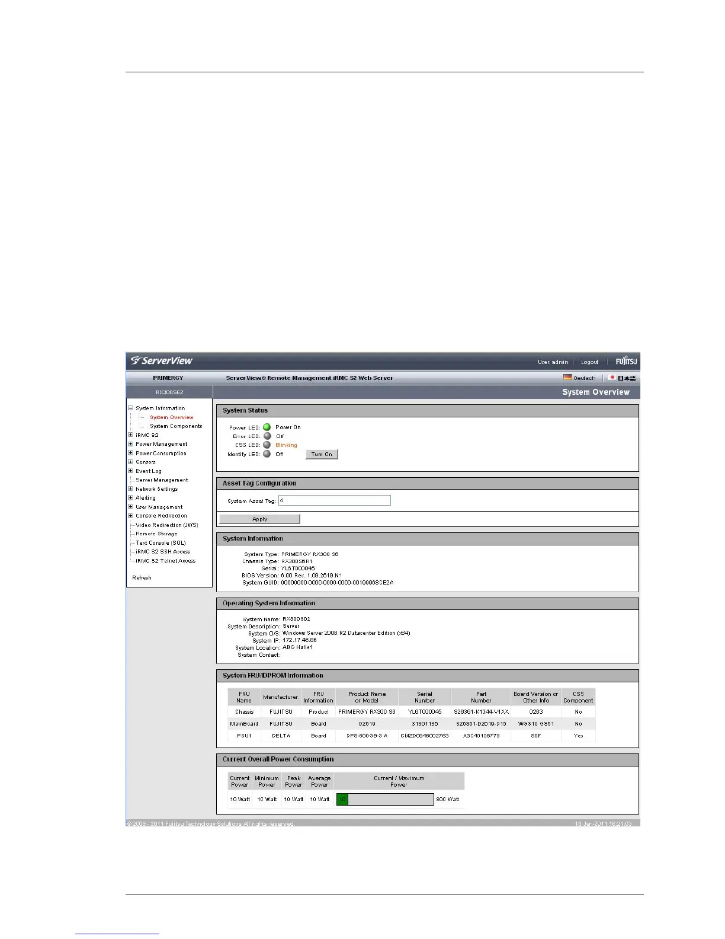Switch language to Deutsch

point(584,378)
